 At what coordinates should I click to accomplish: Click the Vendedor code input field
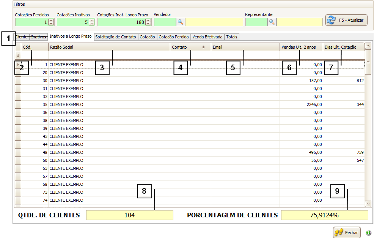(x=165, y=22)
